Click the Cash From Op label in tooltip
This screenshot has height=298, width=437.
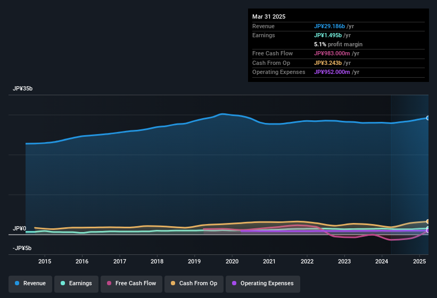click(271, 63)
